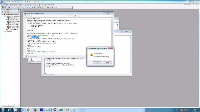200x112 pixels.
Task: Click the highlighted Calendar1 text in code
Action: 35,37
